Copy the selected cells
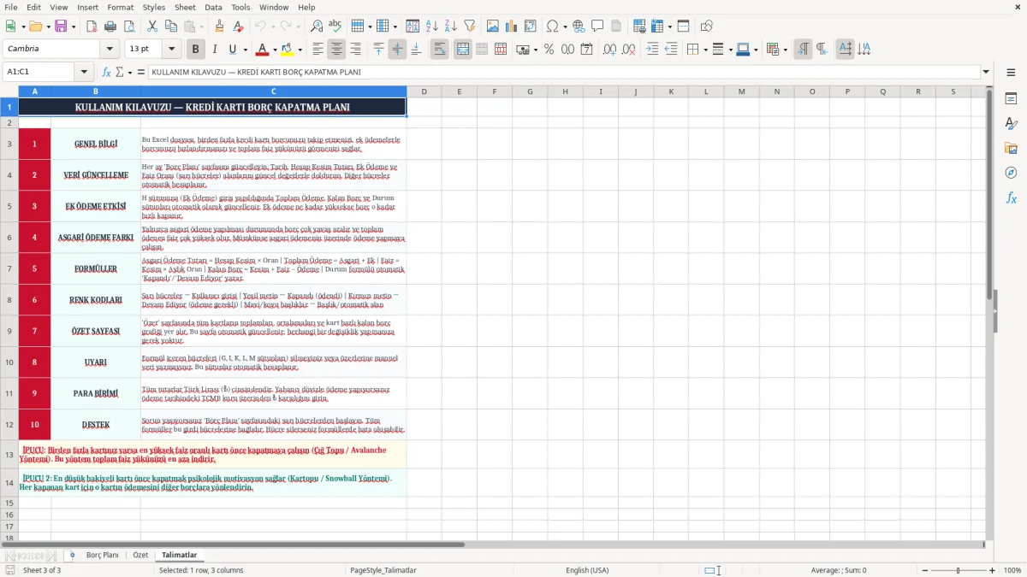 [x=170, y=26]
